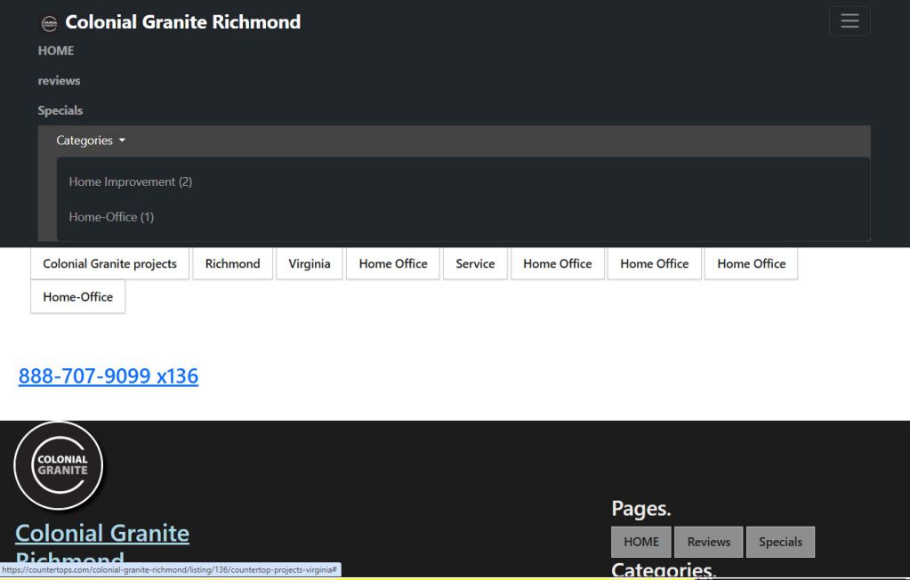910x580 pixels.
Task: Go to the reviews page from the top menu
Action: click(59, 80)
